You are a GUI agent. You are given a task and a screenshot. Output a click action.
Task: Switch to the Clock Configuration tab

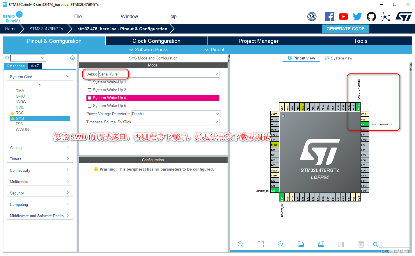(x=157, y=41)
